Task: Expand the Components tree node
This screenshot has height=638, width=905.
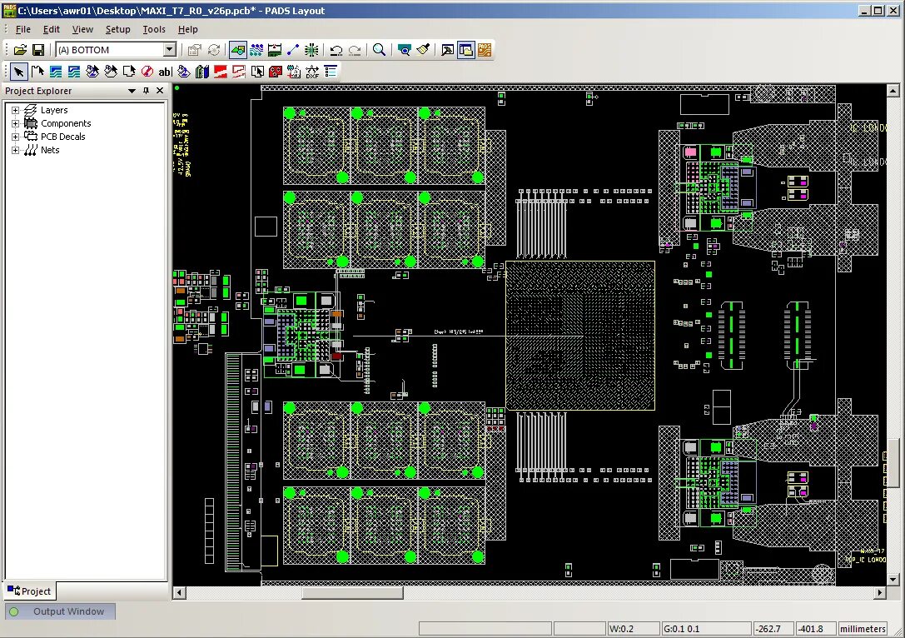Action: pos(16,123)
